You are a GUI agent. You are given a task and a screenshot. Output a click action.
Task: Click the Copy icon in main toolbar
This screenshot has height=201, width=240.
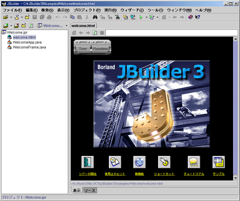click(72, 17)
